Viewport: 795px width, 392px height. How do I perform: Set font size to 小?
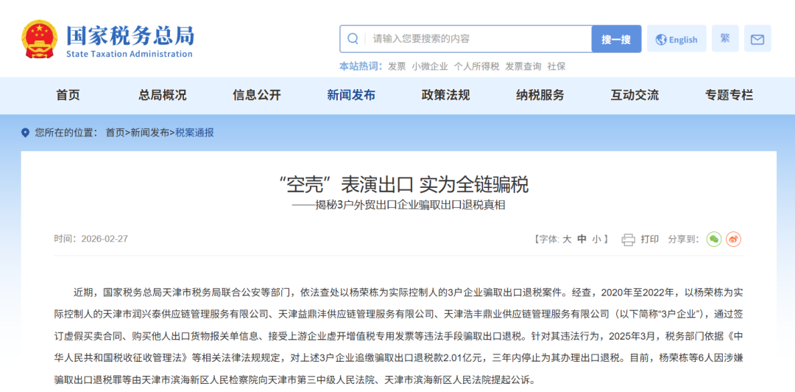pyautogui.click(x=597, y=239)
